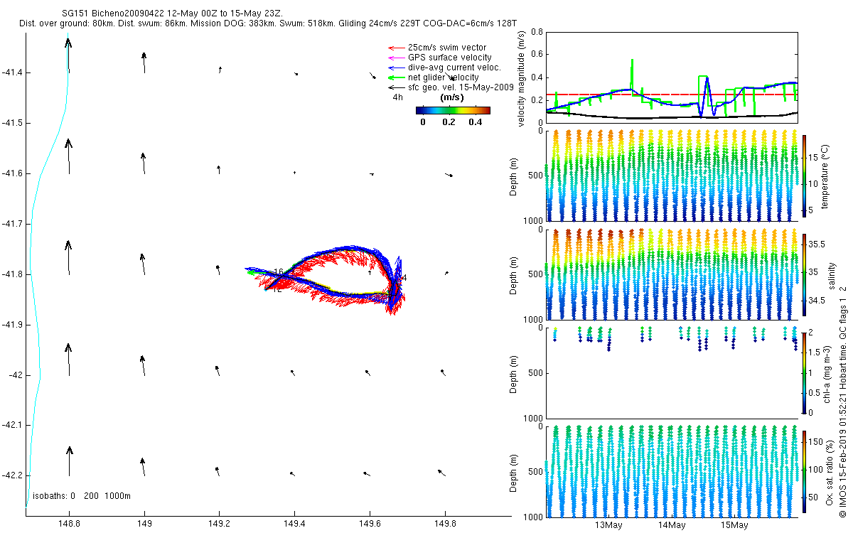Click the blue arrow beside 'dive-avg current veloc.'
Viewport: 853px width, 533px height.
pyautogui.click(x=396, y=68)
